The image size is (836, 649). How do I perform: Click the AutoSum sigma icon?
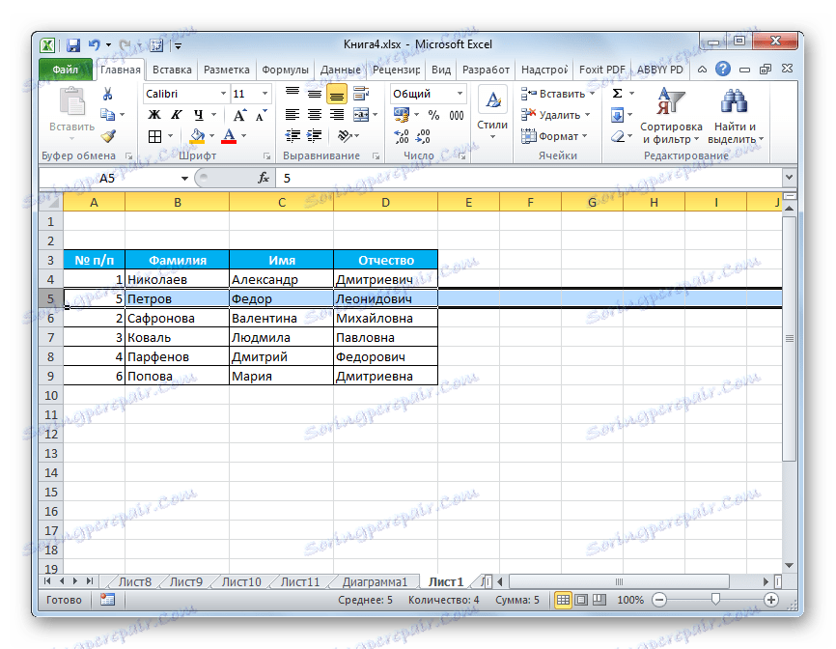pos(617,94)
